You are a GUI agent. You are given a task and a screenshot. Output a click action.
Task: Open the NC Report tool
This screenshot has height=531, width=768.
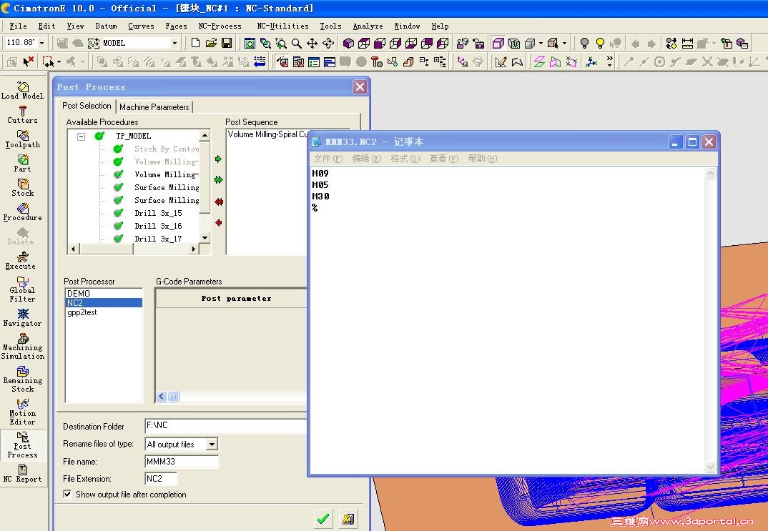point(23,474)
